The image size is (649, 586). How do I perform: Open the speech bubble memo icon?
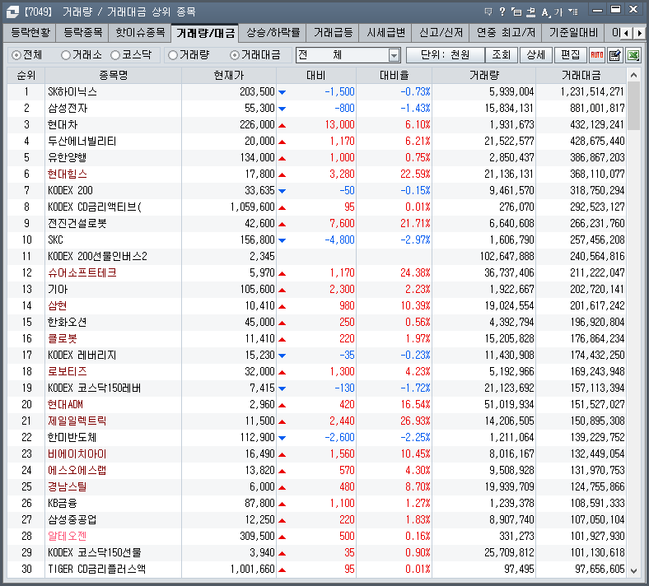[x=488, y=12]
